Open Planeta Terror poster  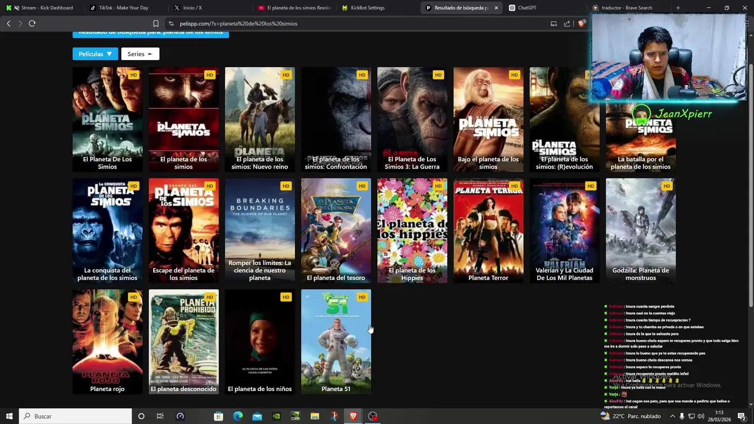pyautogui.click(x=488, y=231)
